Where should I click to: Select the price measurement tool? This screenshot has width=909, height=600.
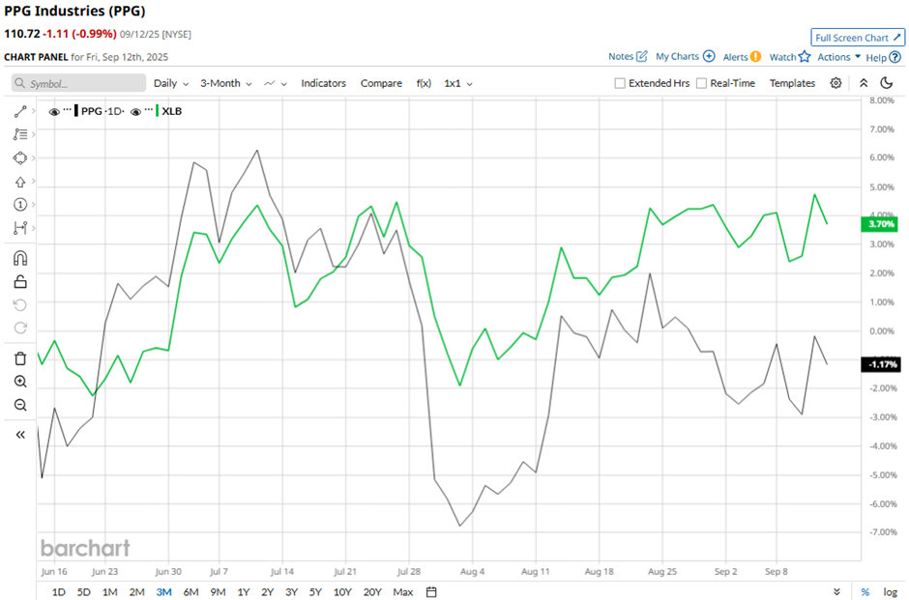(20, 228)
